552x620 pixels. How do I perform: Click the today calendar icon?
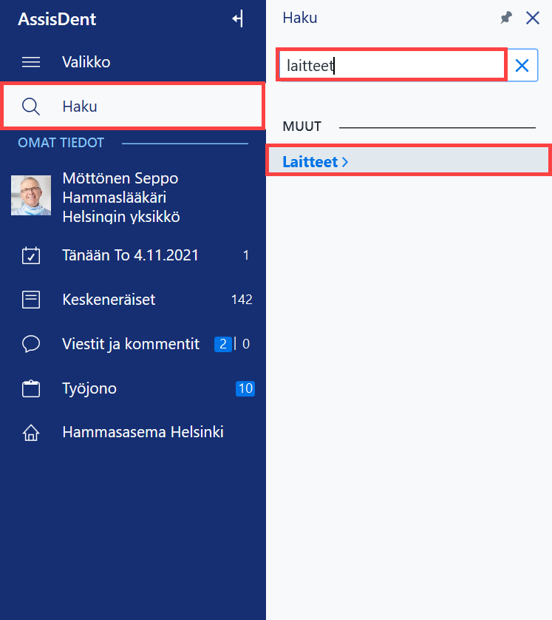tap(31, 255)
